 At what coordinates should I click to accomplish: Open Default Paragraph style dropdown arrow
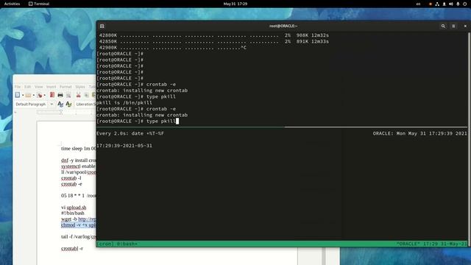pos(52,105)
